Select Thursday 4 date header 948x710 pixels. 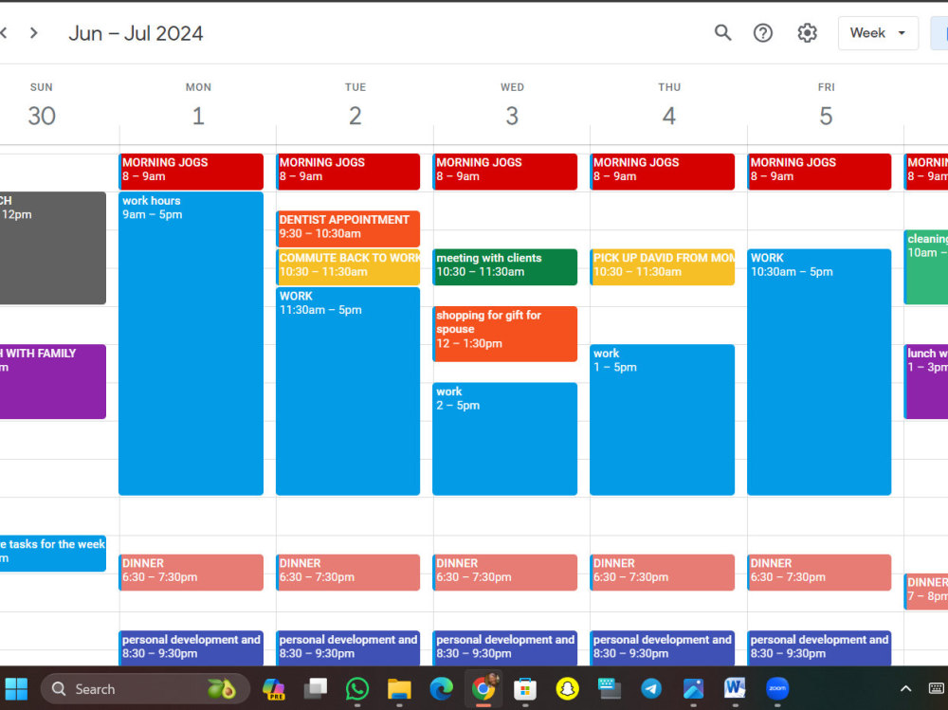(669, 115)
